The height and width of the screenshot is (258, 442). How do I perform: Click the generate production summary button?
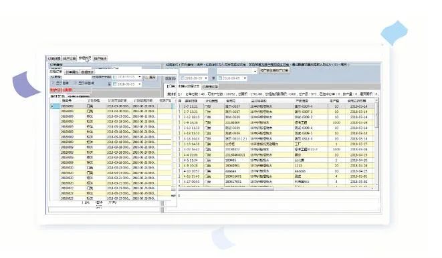pos(274,70)
